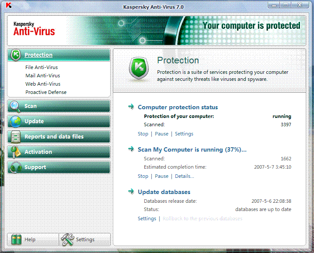Viewport: 314px width, 253px height.
Task: Open the Scan section
Action: 59,106
